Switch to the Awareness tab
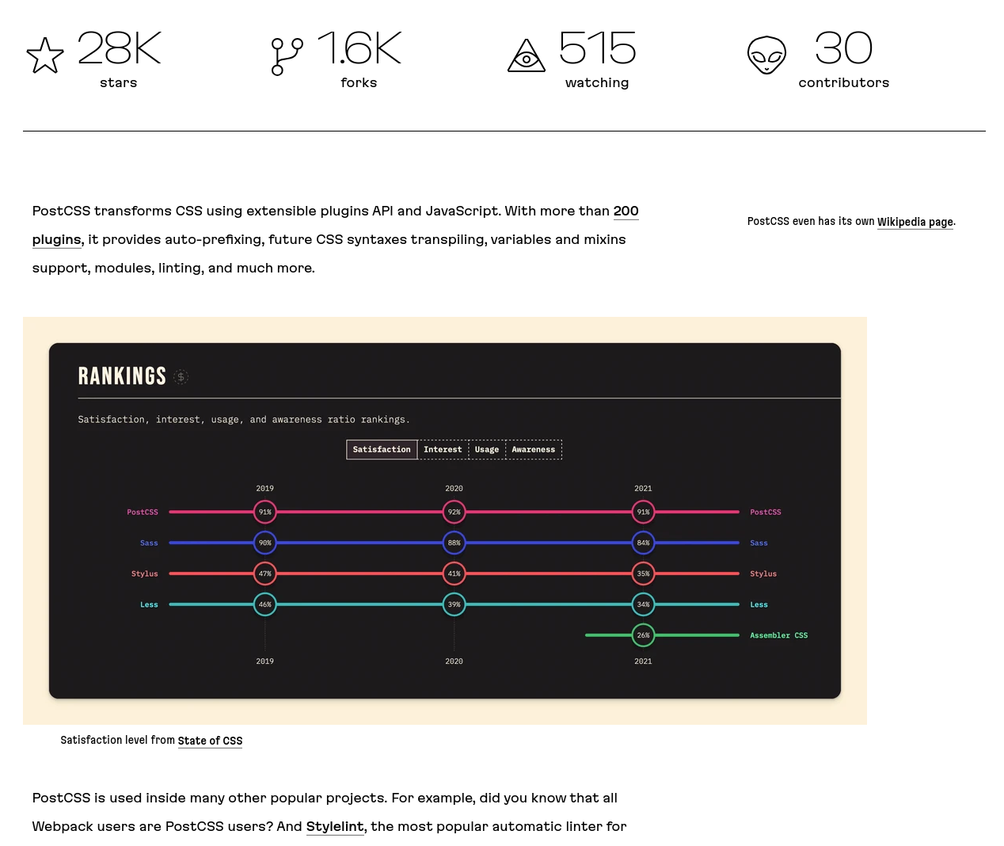The image size is (1004, 846). pos(534,450)
